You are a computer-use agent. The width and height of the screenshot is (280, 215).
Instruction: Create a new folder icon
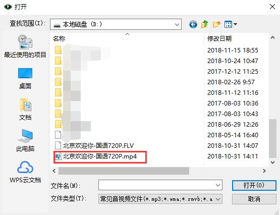click(216, 24)
